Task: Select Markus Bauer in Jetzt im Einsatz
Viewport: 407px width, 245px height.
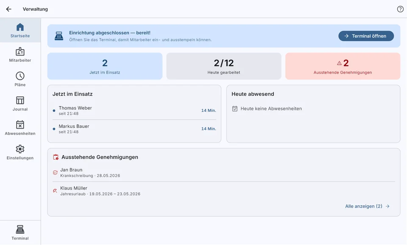Action: 134,129
